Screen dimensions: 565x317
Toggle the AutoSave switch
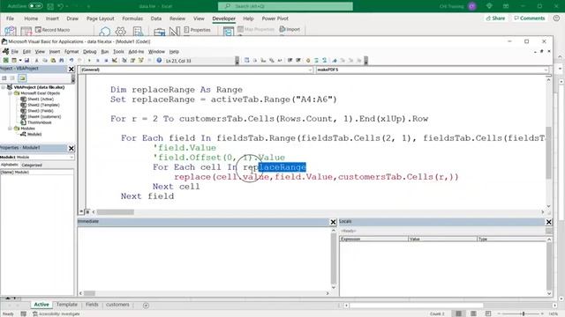35,6
